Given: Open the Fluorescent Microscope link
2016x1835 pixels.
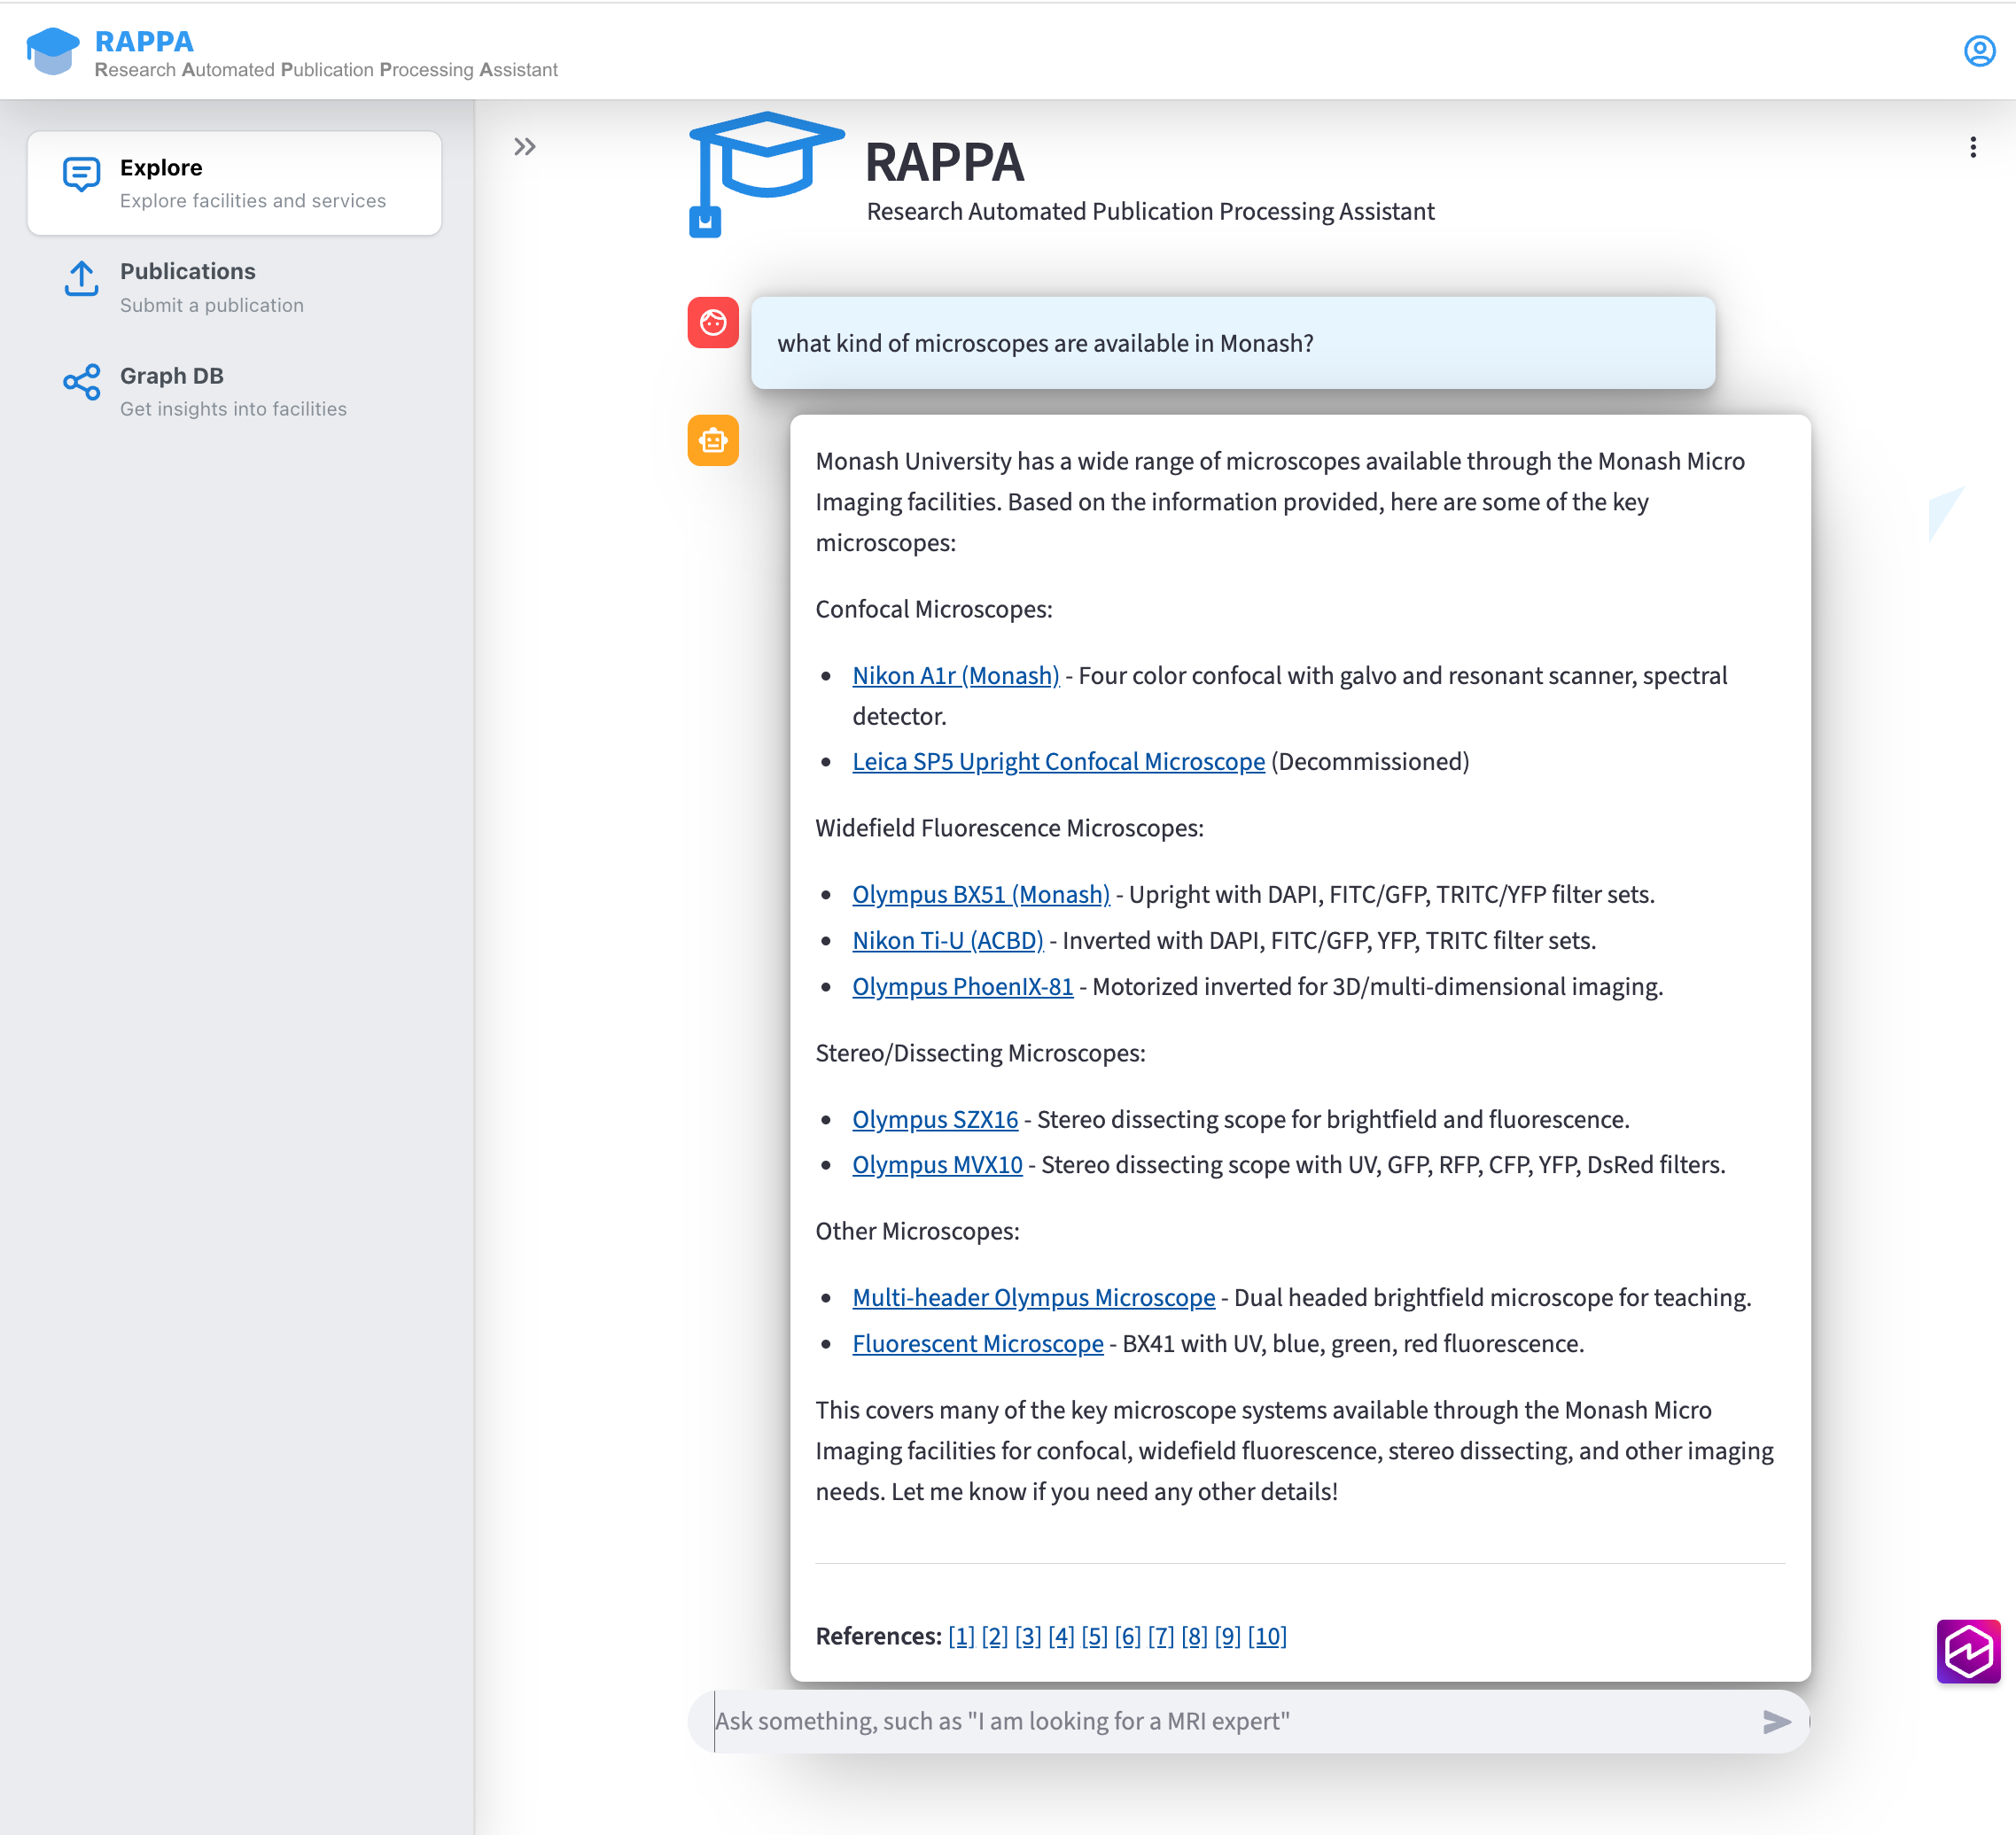Looking at the screenshot, I should pyautogui.click(x=978, y=1344).
